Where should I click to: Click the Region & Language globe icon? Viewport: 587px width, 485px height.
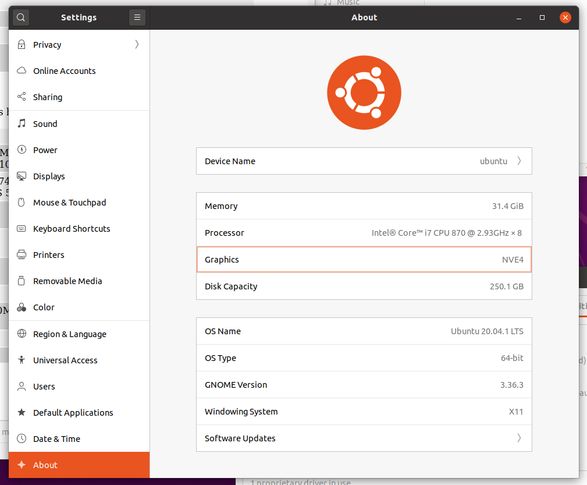(22, 334)
